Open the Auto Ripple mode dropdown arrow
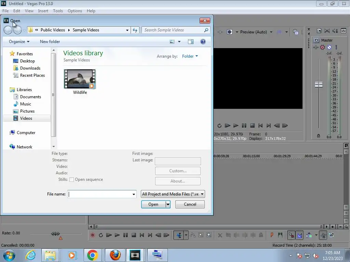This screenshot has height=262, width=350. pyautogui.click(x=316, y=235)
